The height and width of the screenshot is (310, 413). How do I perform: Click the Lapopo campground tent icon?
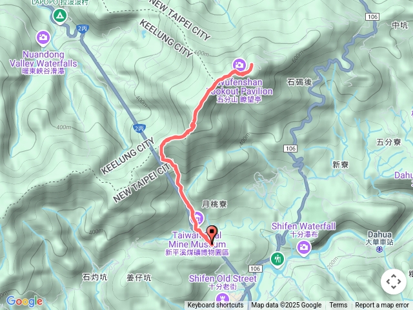click(60, 15)
